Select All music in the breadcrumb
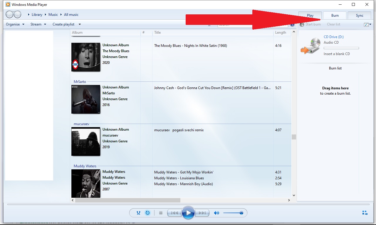Viewport: 376px width, 225px height. click(x=71, y=15)
